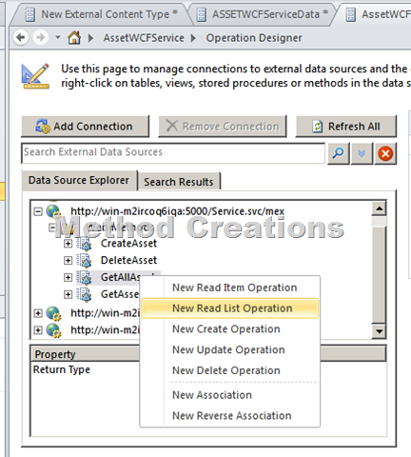
Task: Click globe icon of last connection
Action: tap(53, 330)
